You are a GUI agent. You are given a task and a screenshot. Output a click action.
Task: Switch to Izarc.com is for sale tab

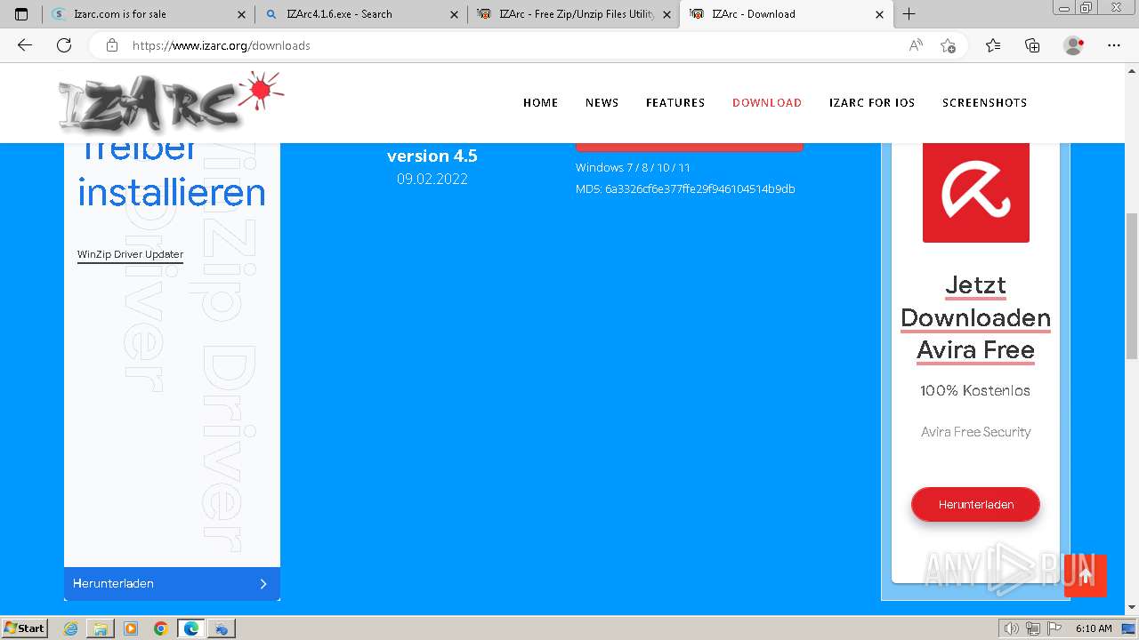tap(149, 14)
